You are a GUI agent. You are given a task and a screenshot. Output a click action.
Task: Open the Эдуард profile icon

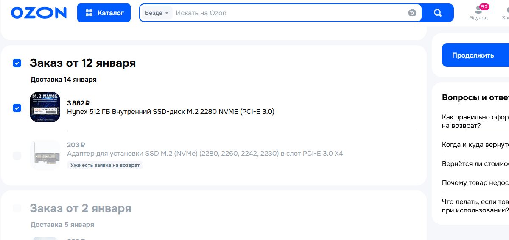478,12
